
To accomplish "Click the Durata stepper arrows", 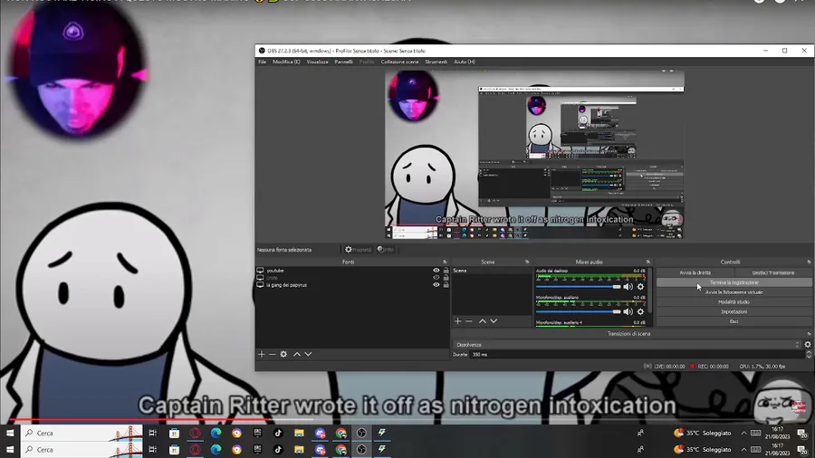I will (809, 354).
